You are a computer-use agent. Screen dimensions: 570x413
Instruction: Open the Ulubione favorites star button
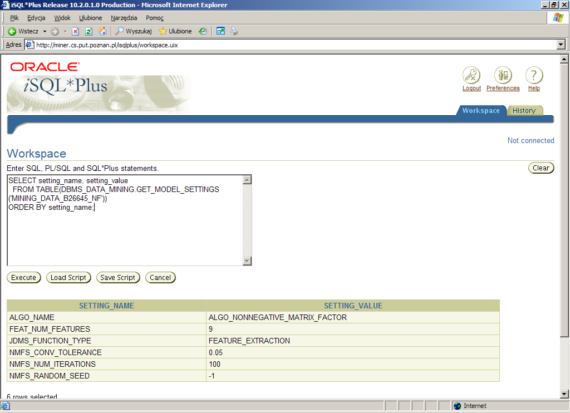[175, 31]
